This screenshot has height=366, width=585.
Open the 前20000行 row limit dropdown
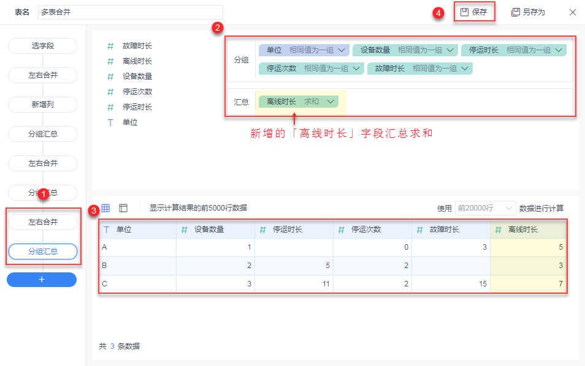[485, 208]
